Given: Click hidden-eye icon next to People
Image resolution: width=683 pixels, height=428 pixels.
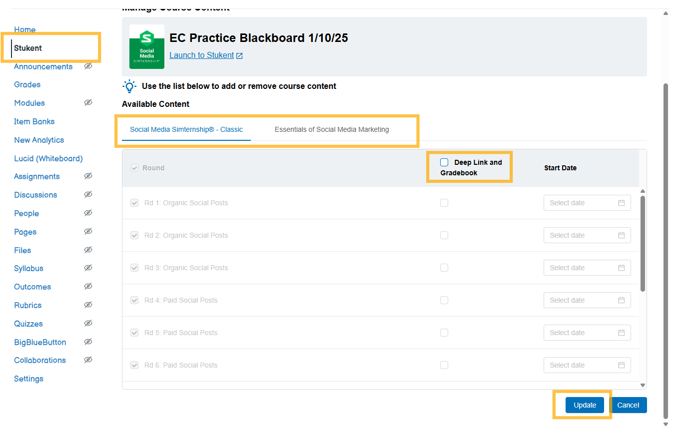Looking at the screenshot, I should pyautogui.click(x=88, y=213).
